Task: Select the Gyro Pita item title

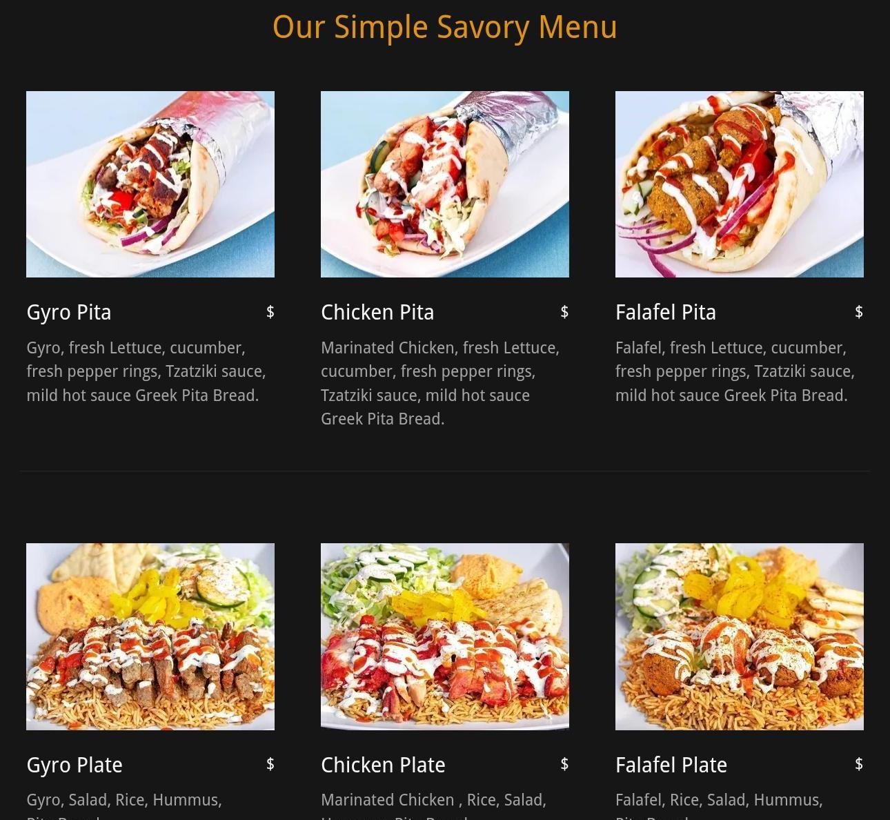Action: click(x=69, y=312)
